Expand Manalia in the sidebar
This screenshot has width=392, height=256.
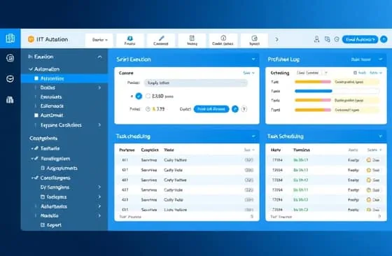(99, 215)
